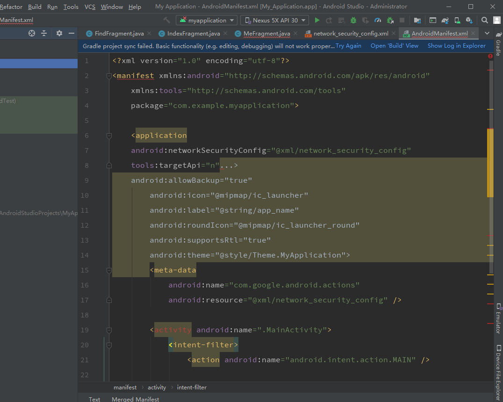Screen dimensions: 503x402
Task: Click the Debug app bug icon
Action: [x=353, y=20]
